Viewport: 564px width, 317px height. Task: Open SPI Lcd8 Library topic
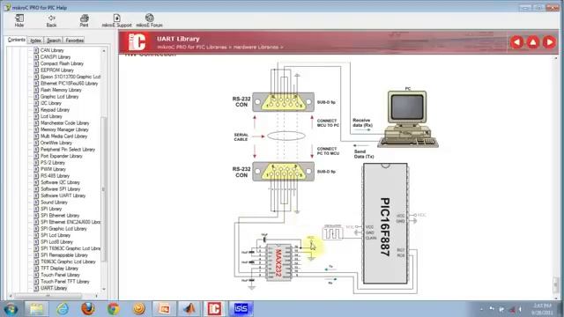[56, 242]
